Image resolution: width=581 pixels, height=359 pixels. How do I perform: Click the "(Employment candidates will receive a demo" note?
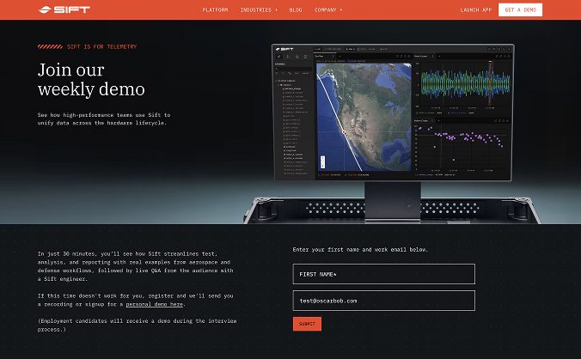click(x=137, y=325)
